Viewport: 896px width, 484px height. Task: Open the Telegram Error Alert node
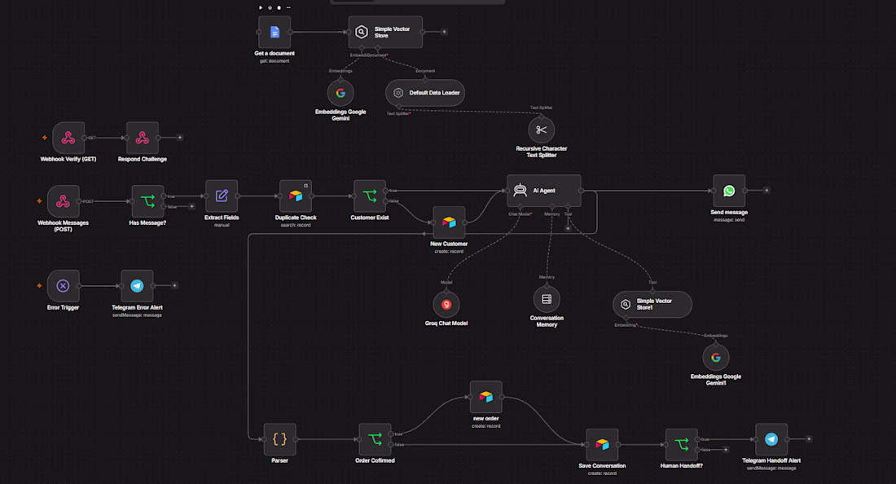click(137, 286)
